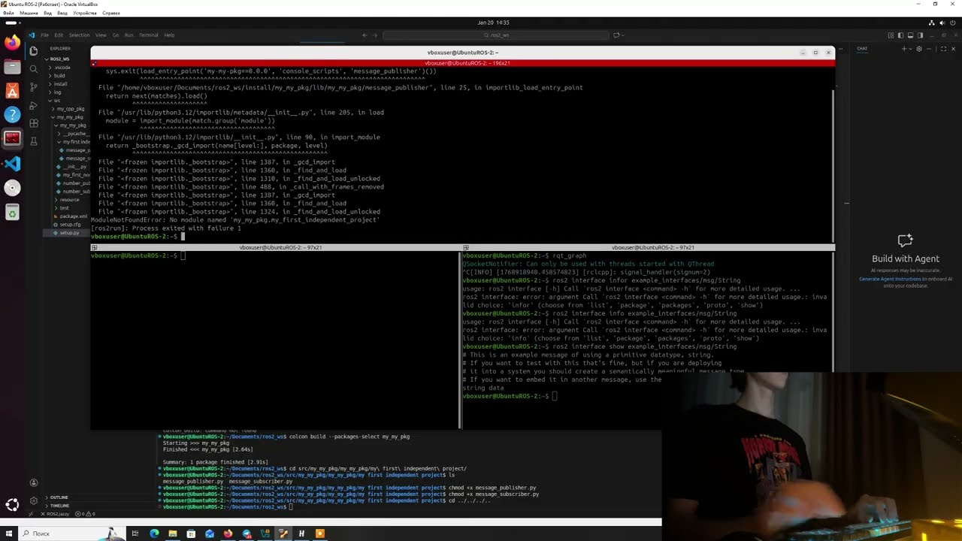Open Run and Debug in VS Code activity bar
962x541 pixels.
point(34,105)
